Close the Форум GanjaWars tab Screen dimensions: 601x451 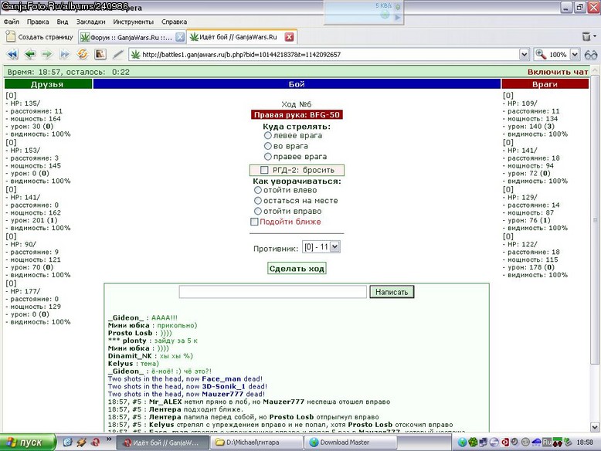coord(180,37)
